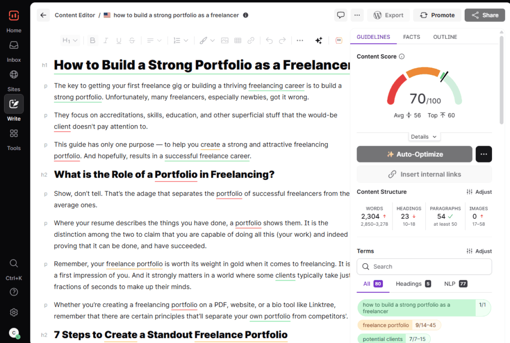The height and width of the screenshot is (343, 510).
Task: Toggle italic formatting
Action: (x=106, y=40)
